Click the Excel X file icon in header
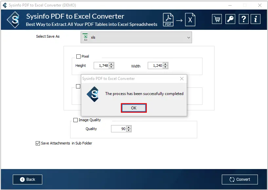Viewport: 268px width, 190px height. (190, 20)
